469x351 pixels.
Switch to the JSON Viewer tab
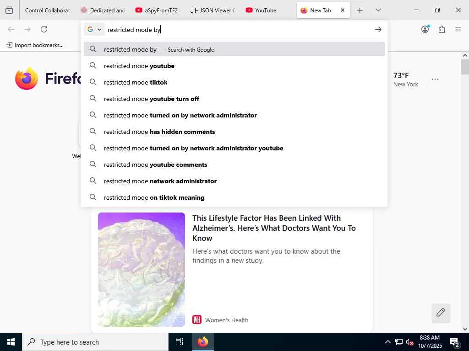tap(213, 11)
